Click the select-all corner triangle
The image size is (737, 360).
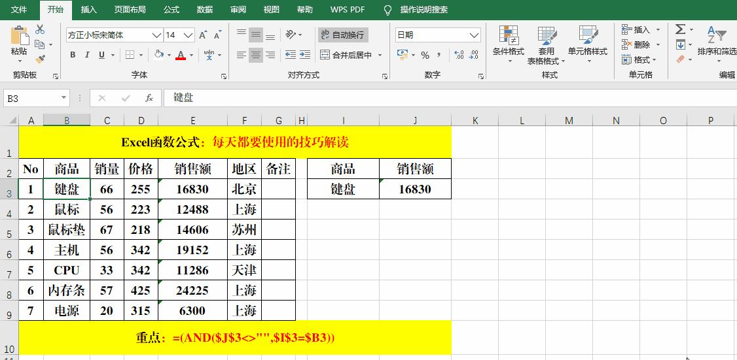12,121
